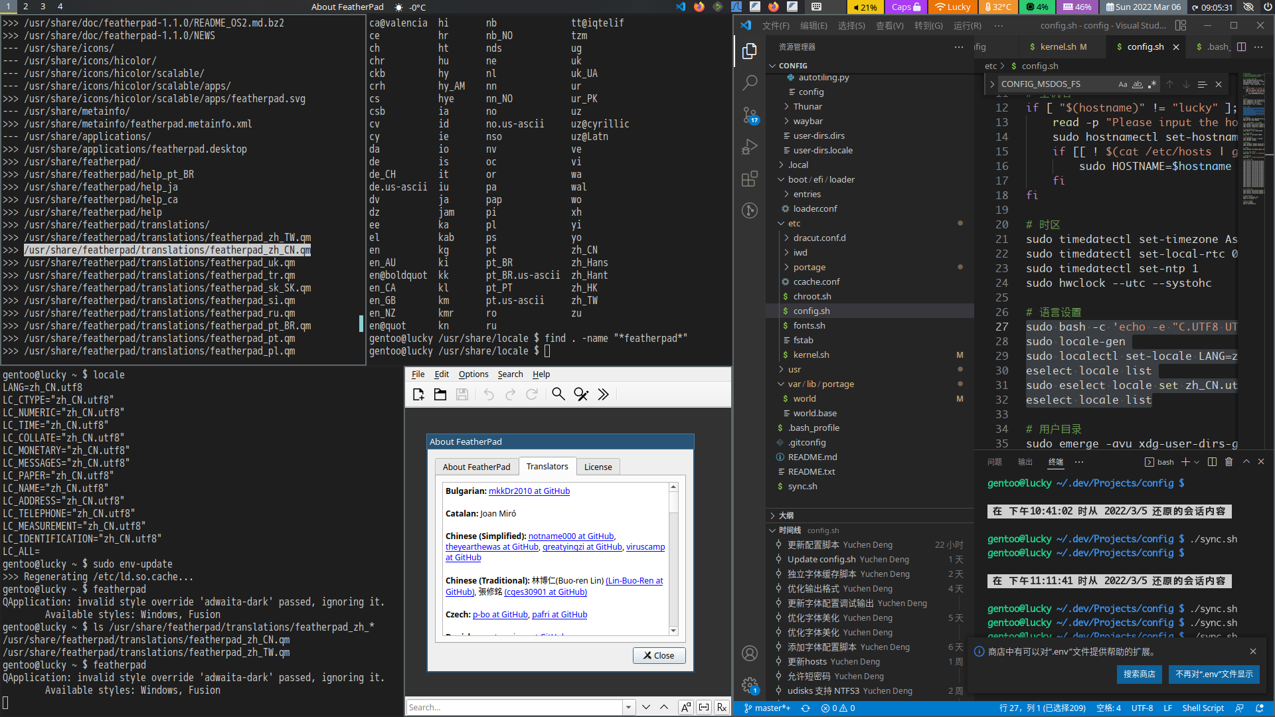The width and height of the screenshot is (1275, 717).
Task: Toggle whole word matching in find widget
Action: tap(1138, 84)
